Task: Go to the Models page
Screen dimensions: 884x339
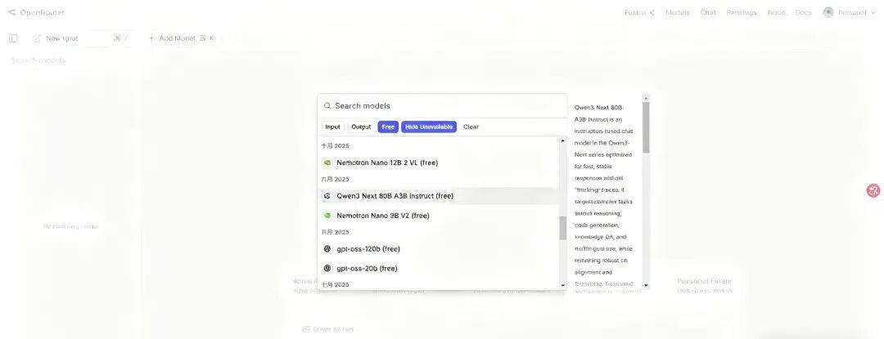Action: (678, 12)
